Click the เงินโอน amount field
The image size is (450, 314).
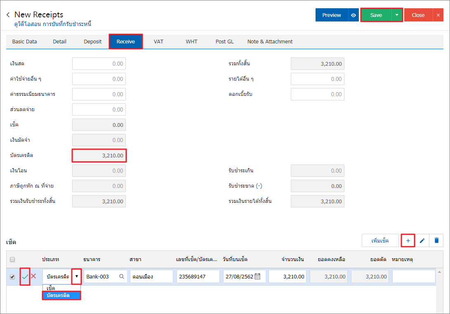[99, 171]
